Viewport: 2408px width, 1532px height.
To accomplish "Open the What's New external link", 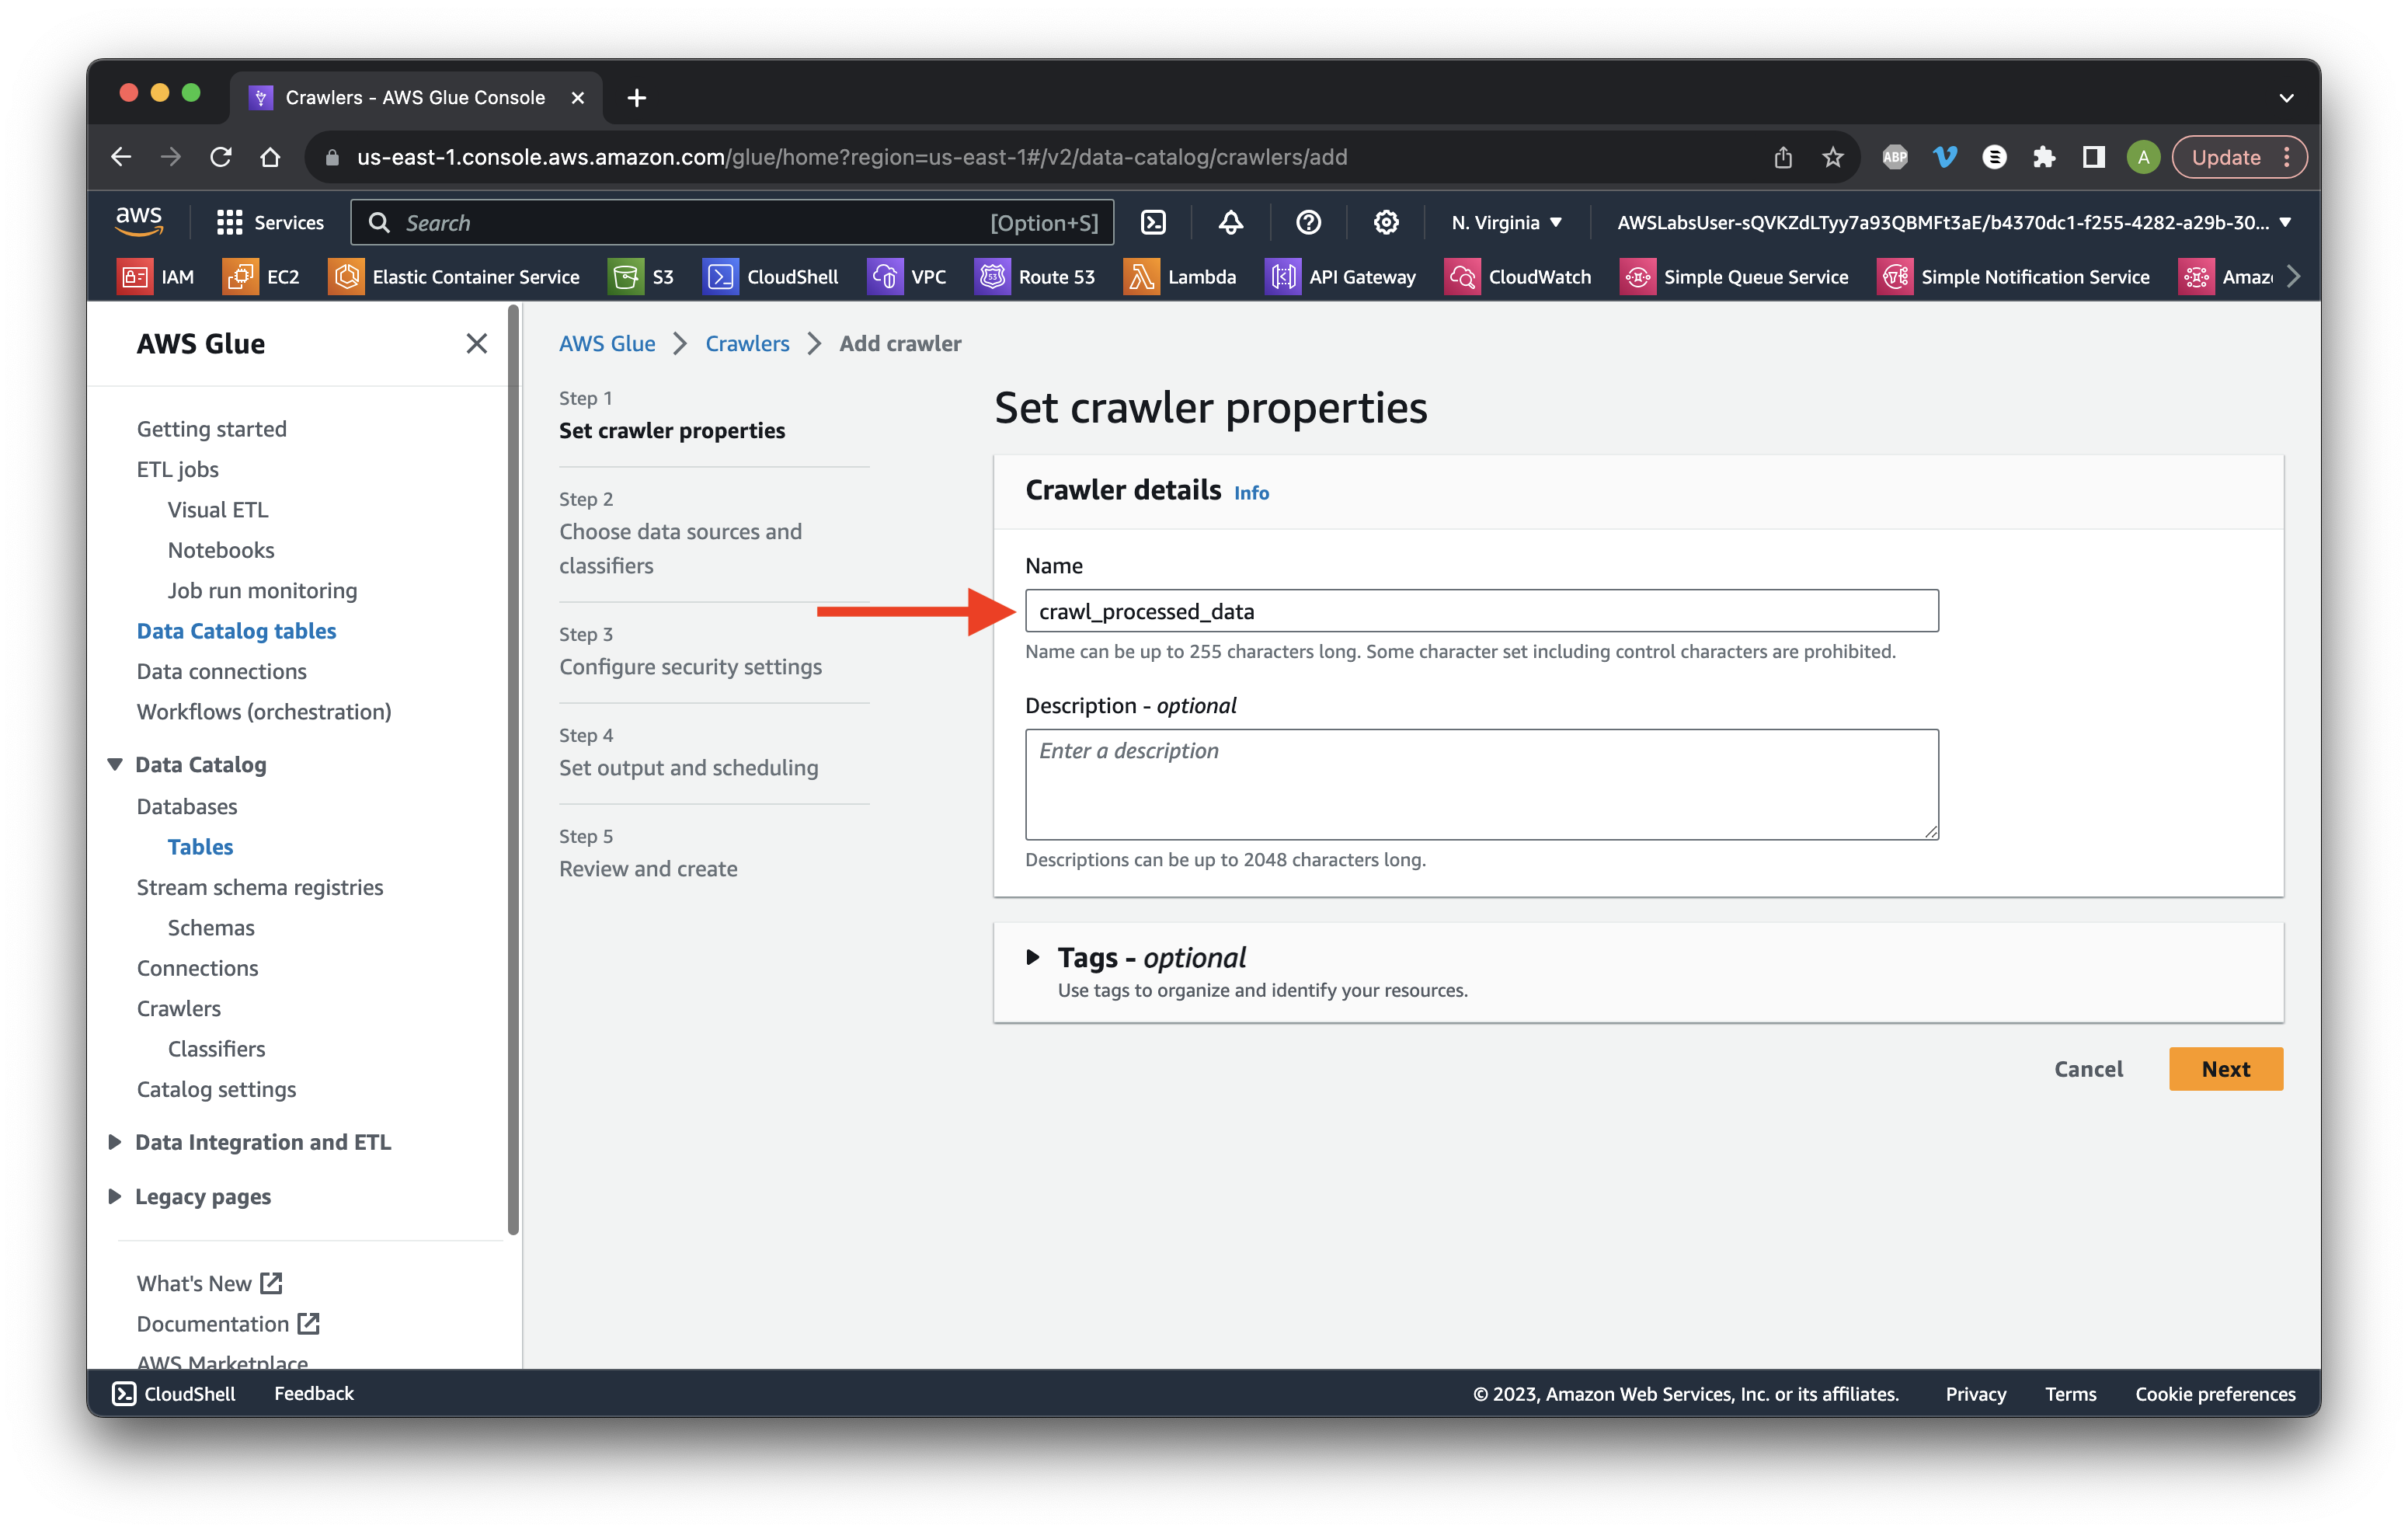I will pyautogui.click(x=209, y=1283).
